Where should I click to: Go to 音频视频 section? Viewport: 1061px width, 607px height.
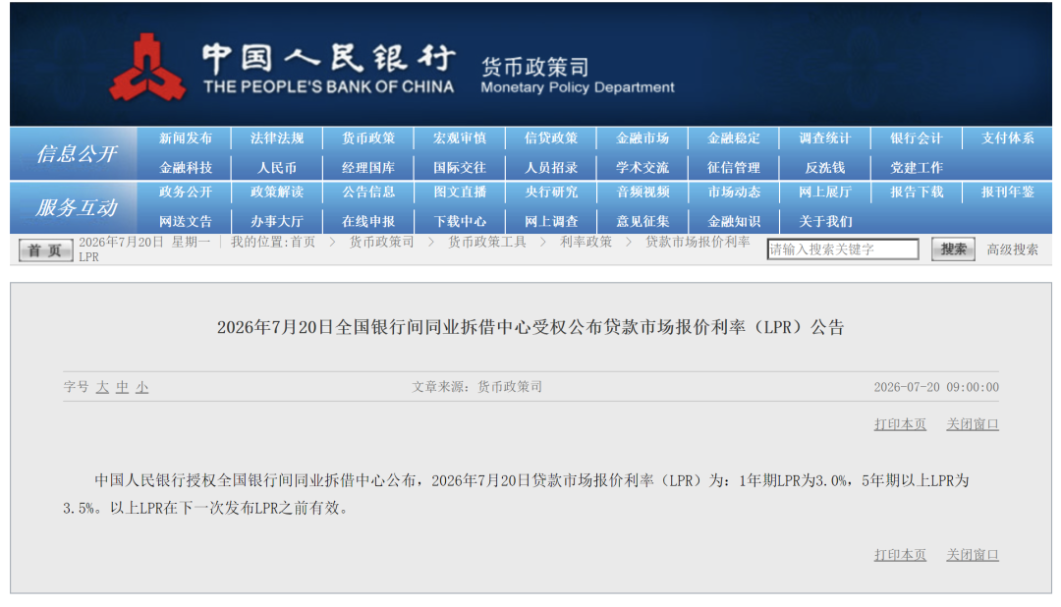point(642,193)
